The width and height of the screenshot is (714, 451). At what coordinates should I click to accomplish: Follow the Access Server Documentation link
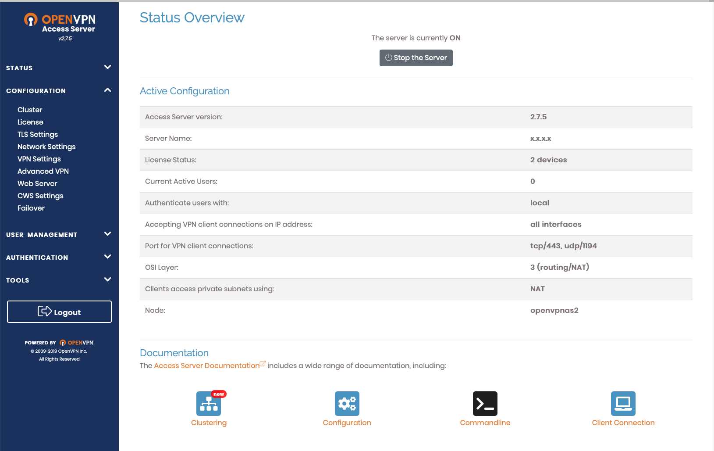pos(206,365)
